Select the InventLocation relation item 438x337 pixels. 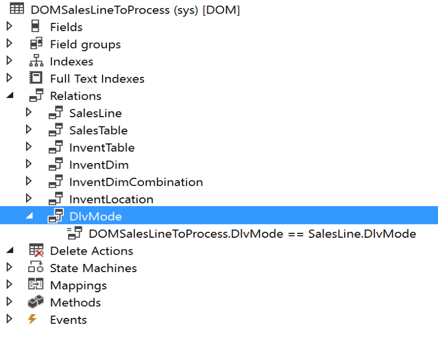pyautogui.click(x=111, y=199)
